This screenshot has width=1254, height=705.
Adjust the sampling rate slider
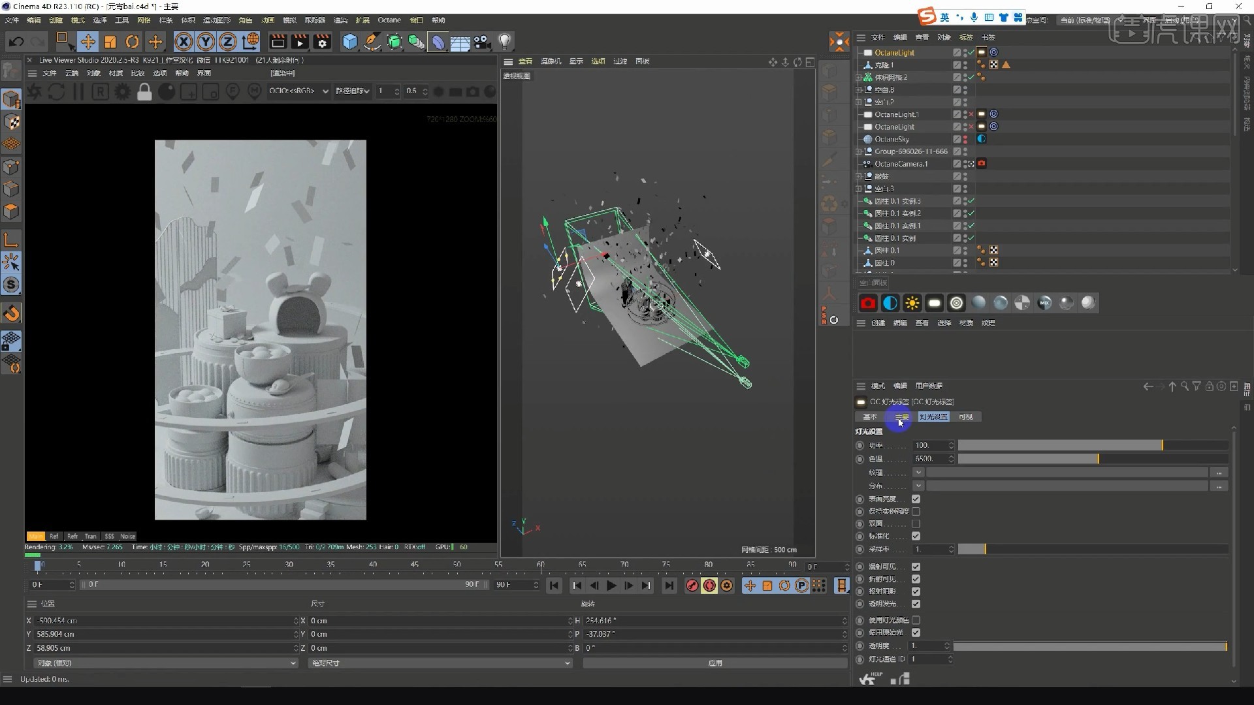tap(1093, 549)
